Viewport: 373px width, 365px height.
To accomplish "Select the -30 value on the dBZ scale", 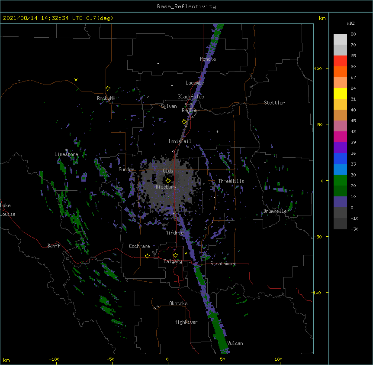I will coord(354,229).
